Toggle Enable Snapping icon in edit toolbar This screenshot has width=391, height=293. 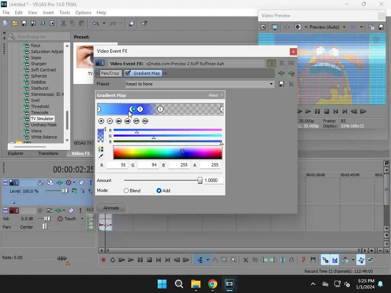[x=325, y=260]
